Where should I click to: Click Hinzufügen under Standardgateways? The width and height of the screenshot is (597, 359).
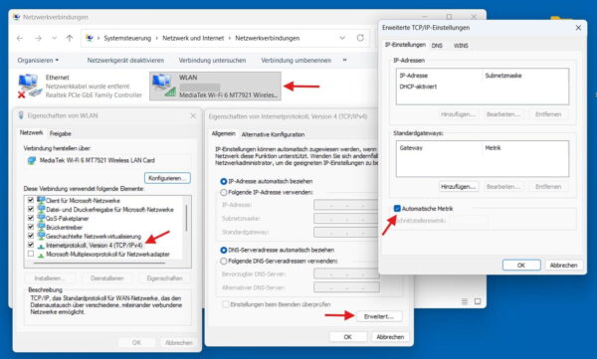tap(459, 187)
